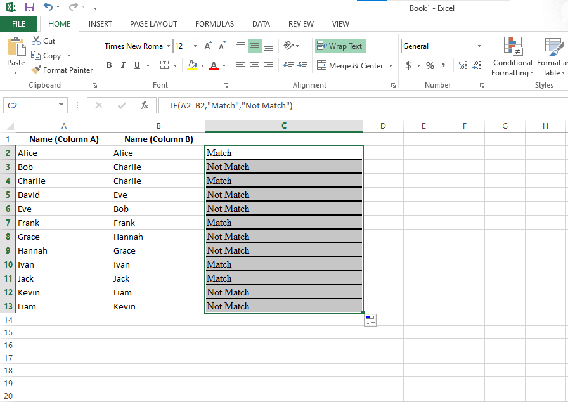
Task: Click the Auto Fill Options icon
Action: tap(370, 320)
